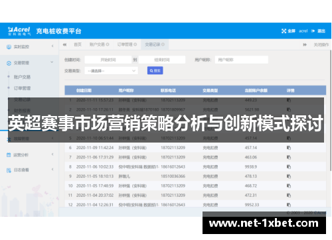Viewport: 332px width, 240px height.
Task: Open 运营分析 in the sidebar
Action: [x=21, y=155]
